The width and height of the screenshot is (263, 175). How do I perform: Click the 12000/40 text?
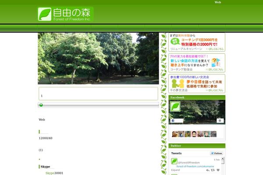point(46,138)
